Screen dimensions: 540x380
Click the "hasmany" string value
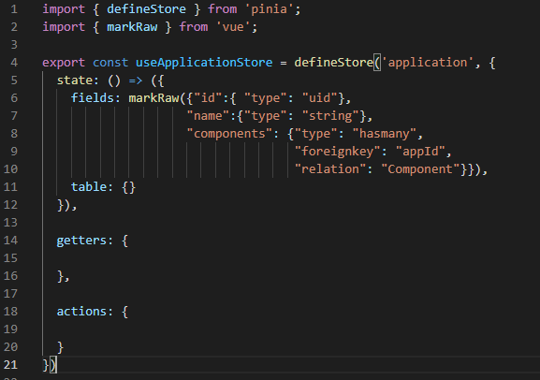(x=385, y=134)
